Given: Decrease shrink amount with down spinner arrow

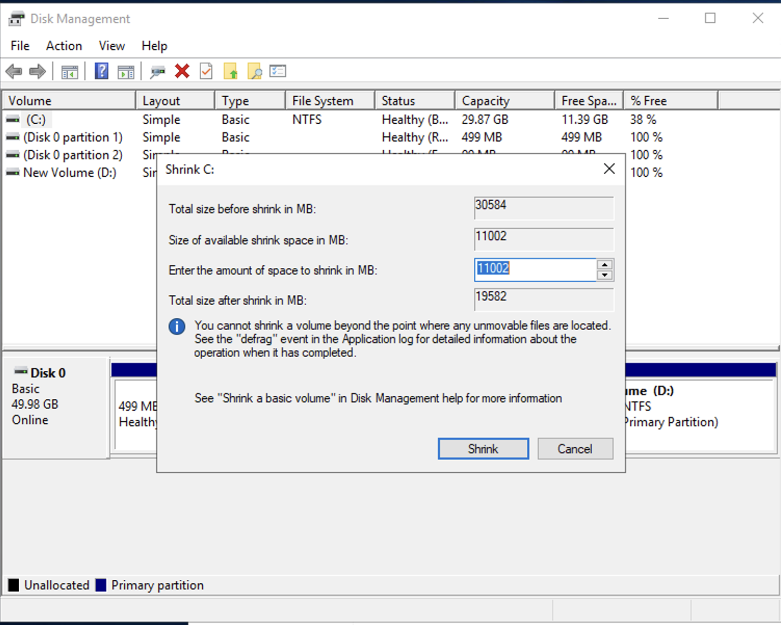Looking at the screenshot, I should tap(605, 276).
